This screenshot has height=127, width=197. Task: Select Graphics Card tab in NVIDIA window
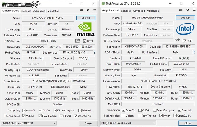pos(11,11)
